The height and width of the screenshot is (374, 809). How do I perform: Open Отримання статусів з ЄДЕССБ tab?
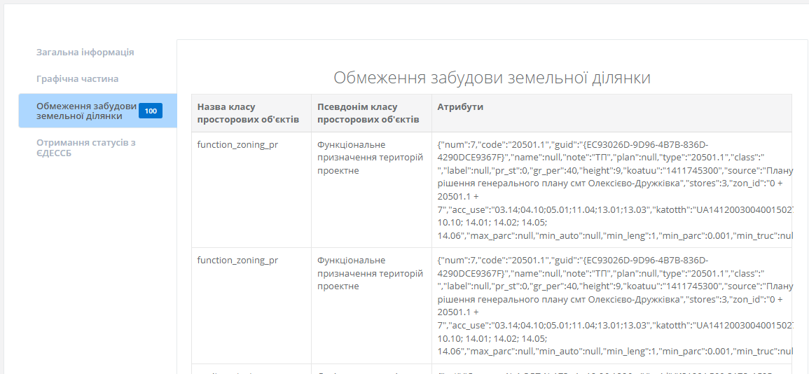pyautogui.click(x=85, y=148)
